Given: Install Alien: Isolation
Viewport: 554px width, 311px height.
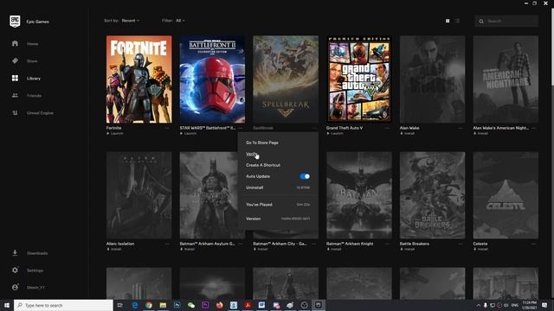Looking at the screenshot, I should coord(113,250).
